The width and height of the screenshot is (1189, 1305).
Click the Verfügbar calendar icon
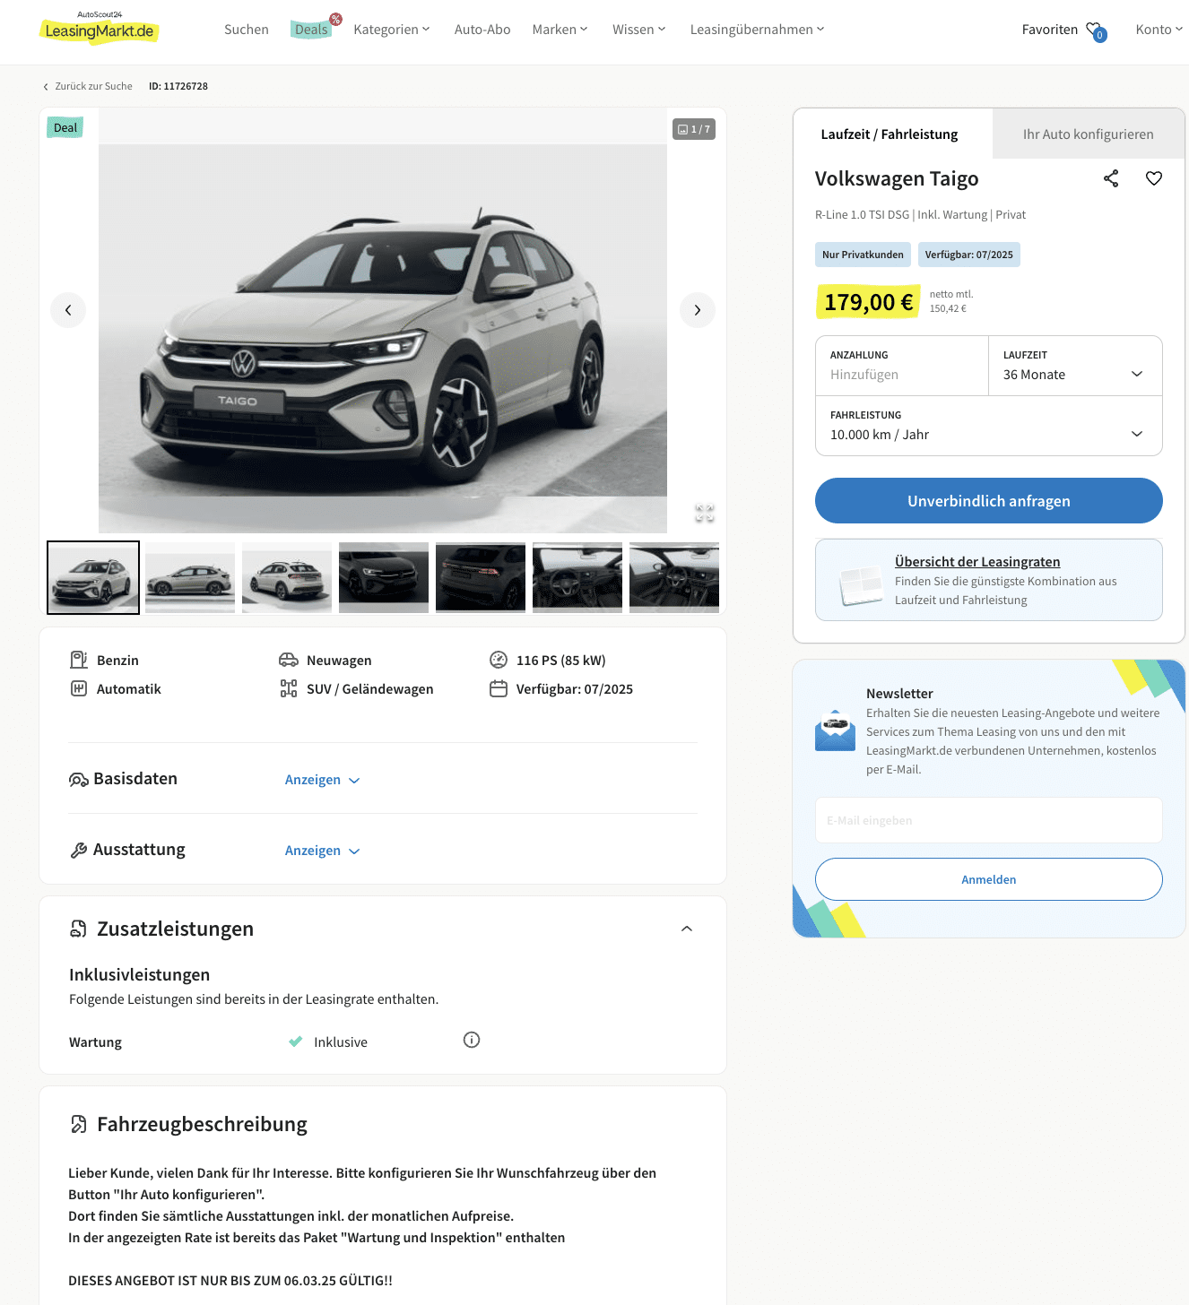click(x=499, y=688)
